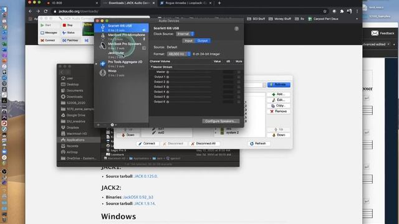
Task: Expand the Pro Tools Aggregate I/O device
Action: [x=97, y=64]
